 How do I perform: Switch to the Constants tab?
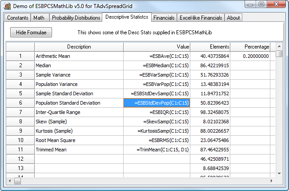pos(17,18)
